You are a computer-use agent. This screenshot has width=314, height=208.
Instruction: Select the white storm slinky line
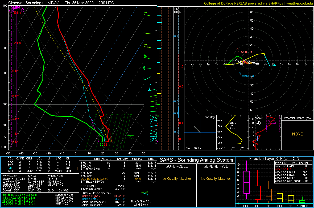point(197,129)
